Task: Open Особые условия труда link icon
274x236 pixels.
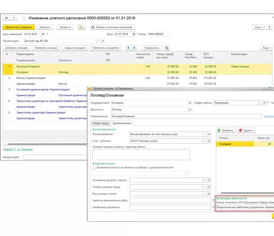Action: click(209, 187)
